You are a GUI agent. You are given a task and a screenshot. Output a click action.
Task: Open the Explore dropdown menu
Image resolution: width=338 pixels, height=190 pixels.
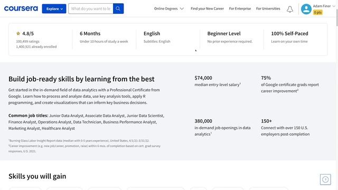(x=54, y=8)
